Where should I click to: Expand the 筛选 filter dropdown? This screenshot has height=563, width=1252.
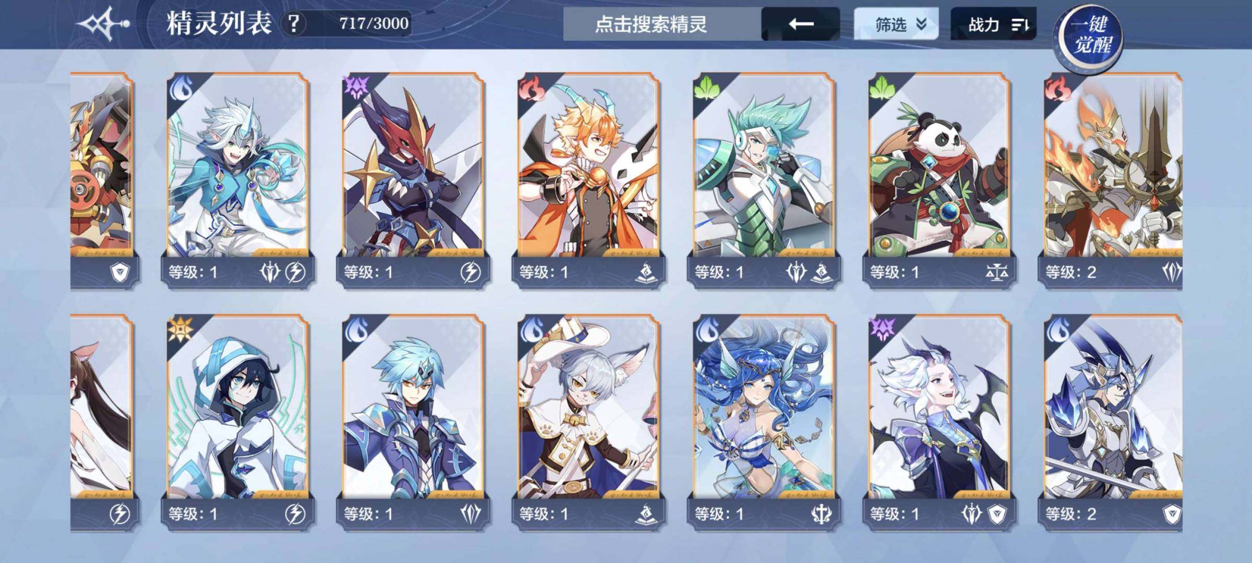pyautogui.click(x=896, y=24)
